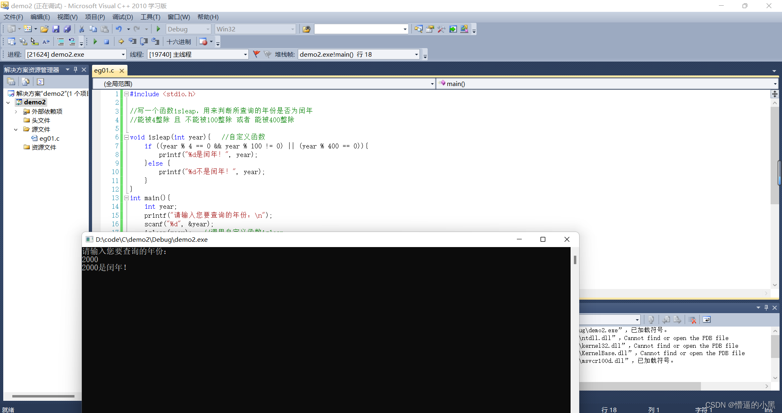The height and width of the screenshot is (413, 782).
Task: Close the eg01.c tab with its X
Action: (121, 71)
